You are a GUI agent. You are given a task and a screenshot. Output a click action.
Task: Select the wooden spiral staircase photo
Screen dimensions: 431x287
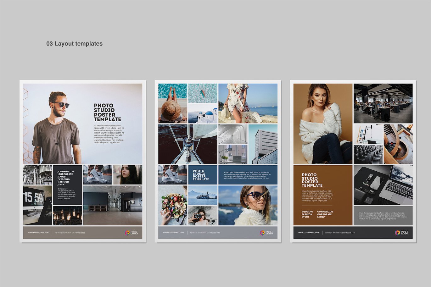[398, 144]
